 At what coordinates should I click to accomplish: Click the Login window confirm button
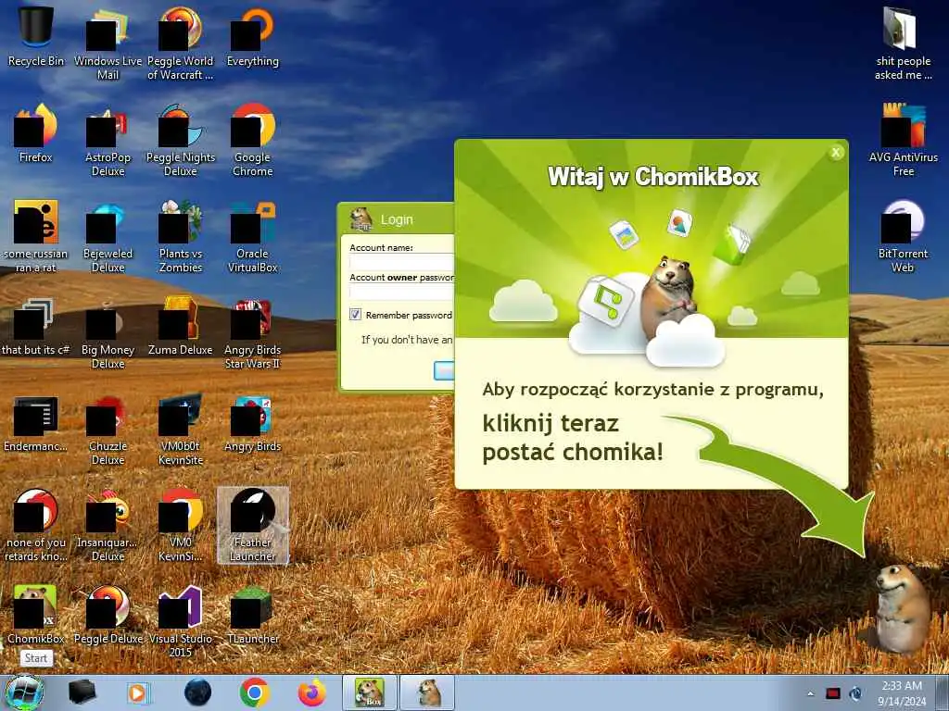click(444, 370)
